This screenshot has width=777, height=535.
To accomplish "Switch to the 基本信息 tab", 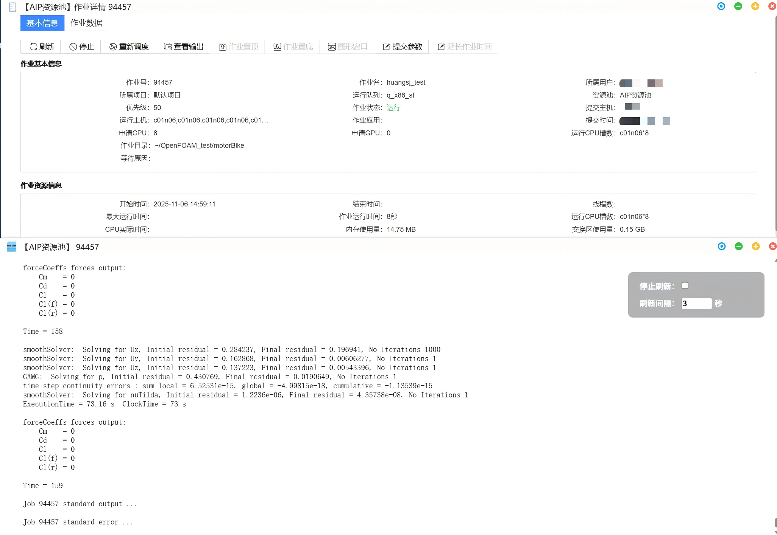I will 42,23.
